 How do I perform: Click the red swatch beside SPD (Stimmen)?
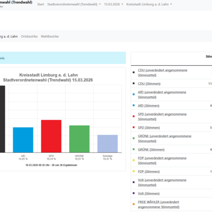(x=134, y=127)
